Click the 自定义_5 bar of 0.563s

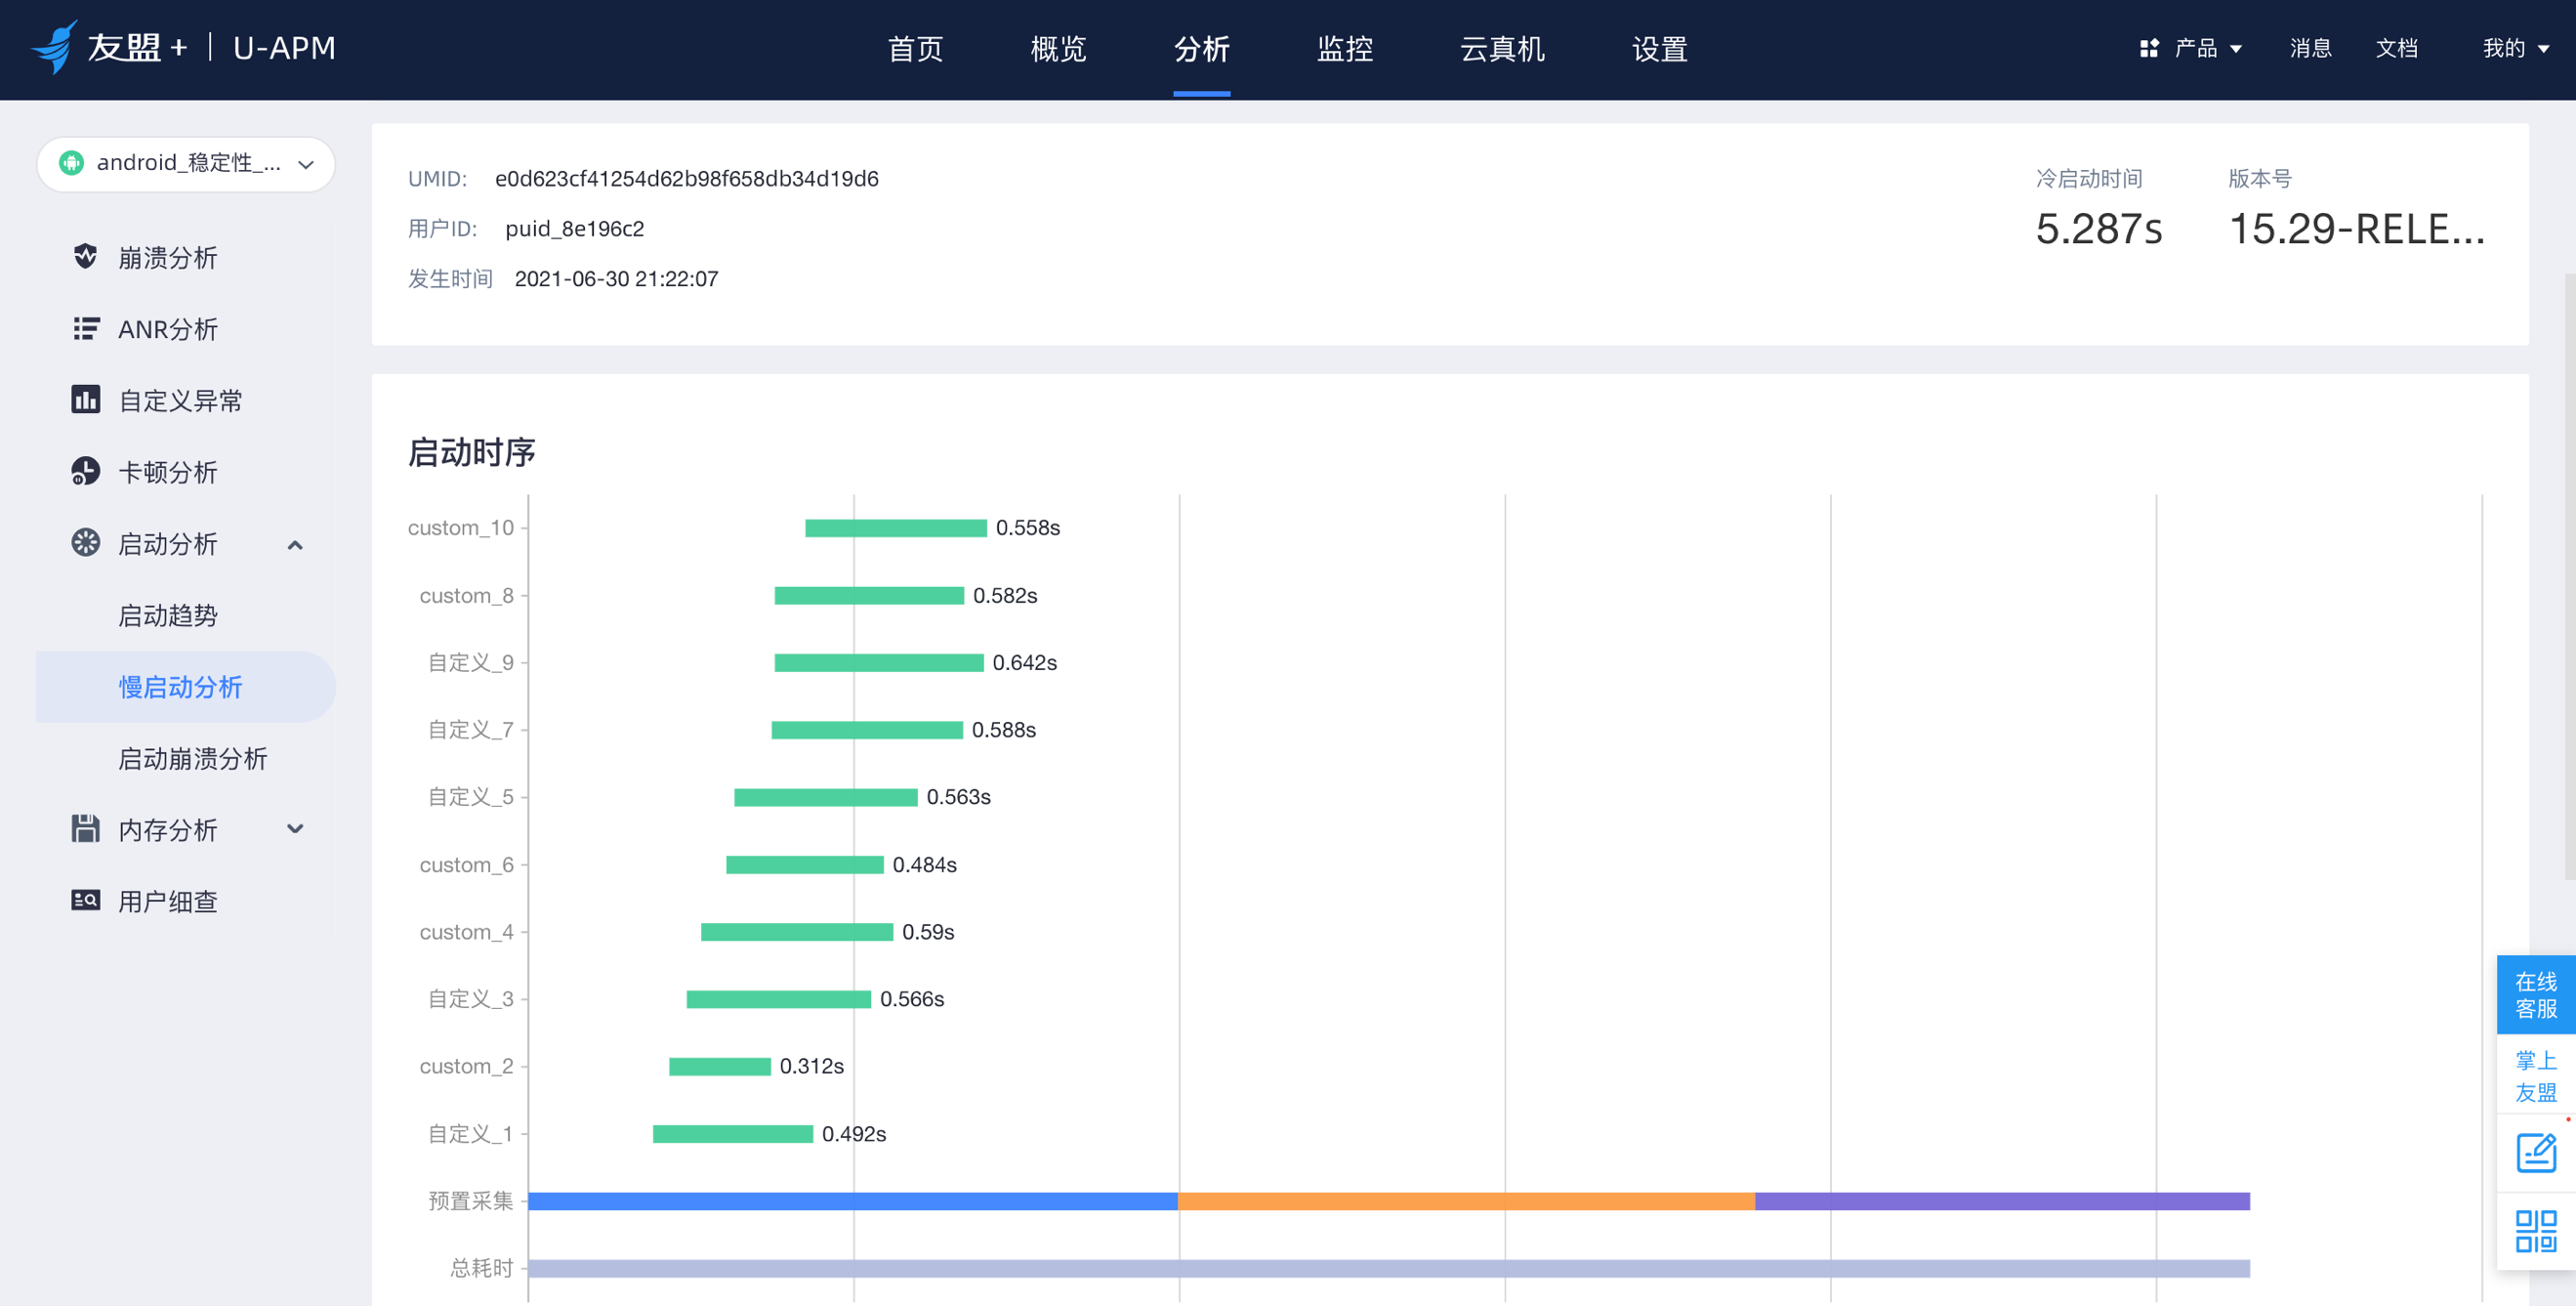[826, 797]
